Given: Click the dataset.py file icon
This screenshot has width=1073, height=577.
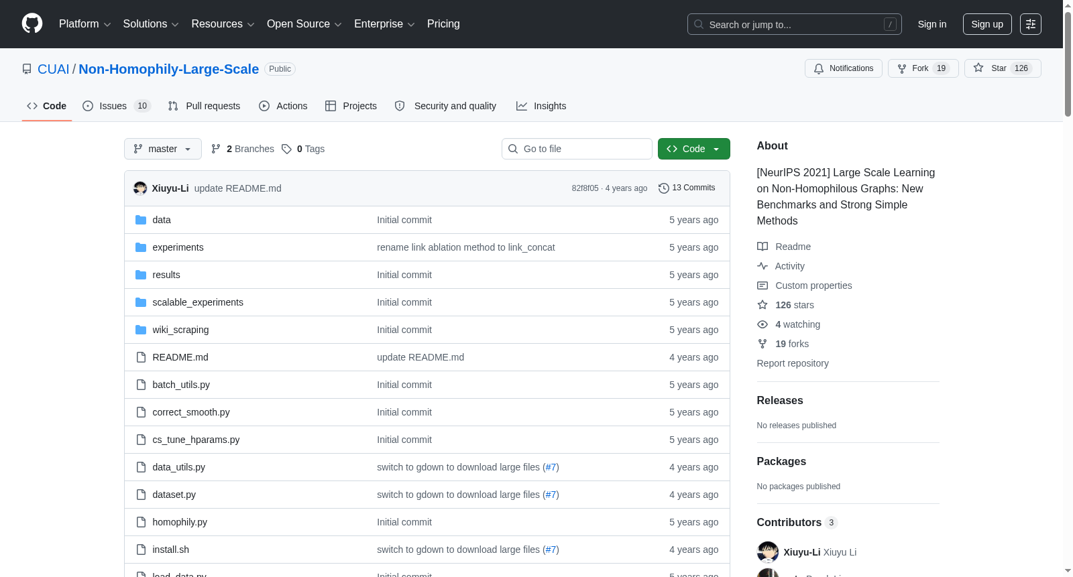Looking at the screenshot, I should tap(141, 495).
